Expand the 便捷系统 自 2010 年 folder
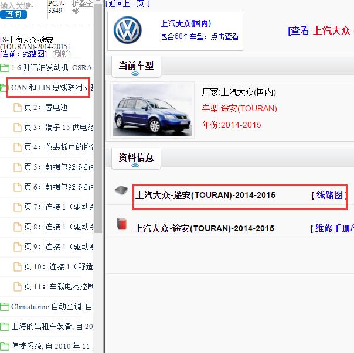Viewport: 354px width, 353px height. [52, 346]
